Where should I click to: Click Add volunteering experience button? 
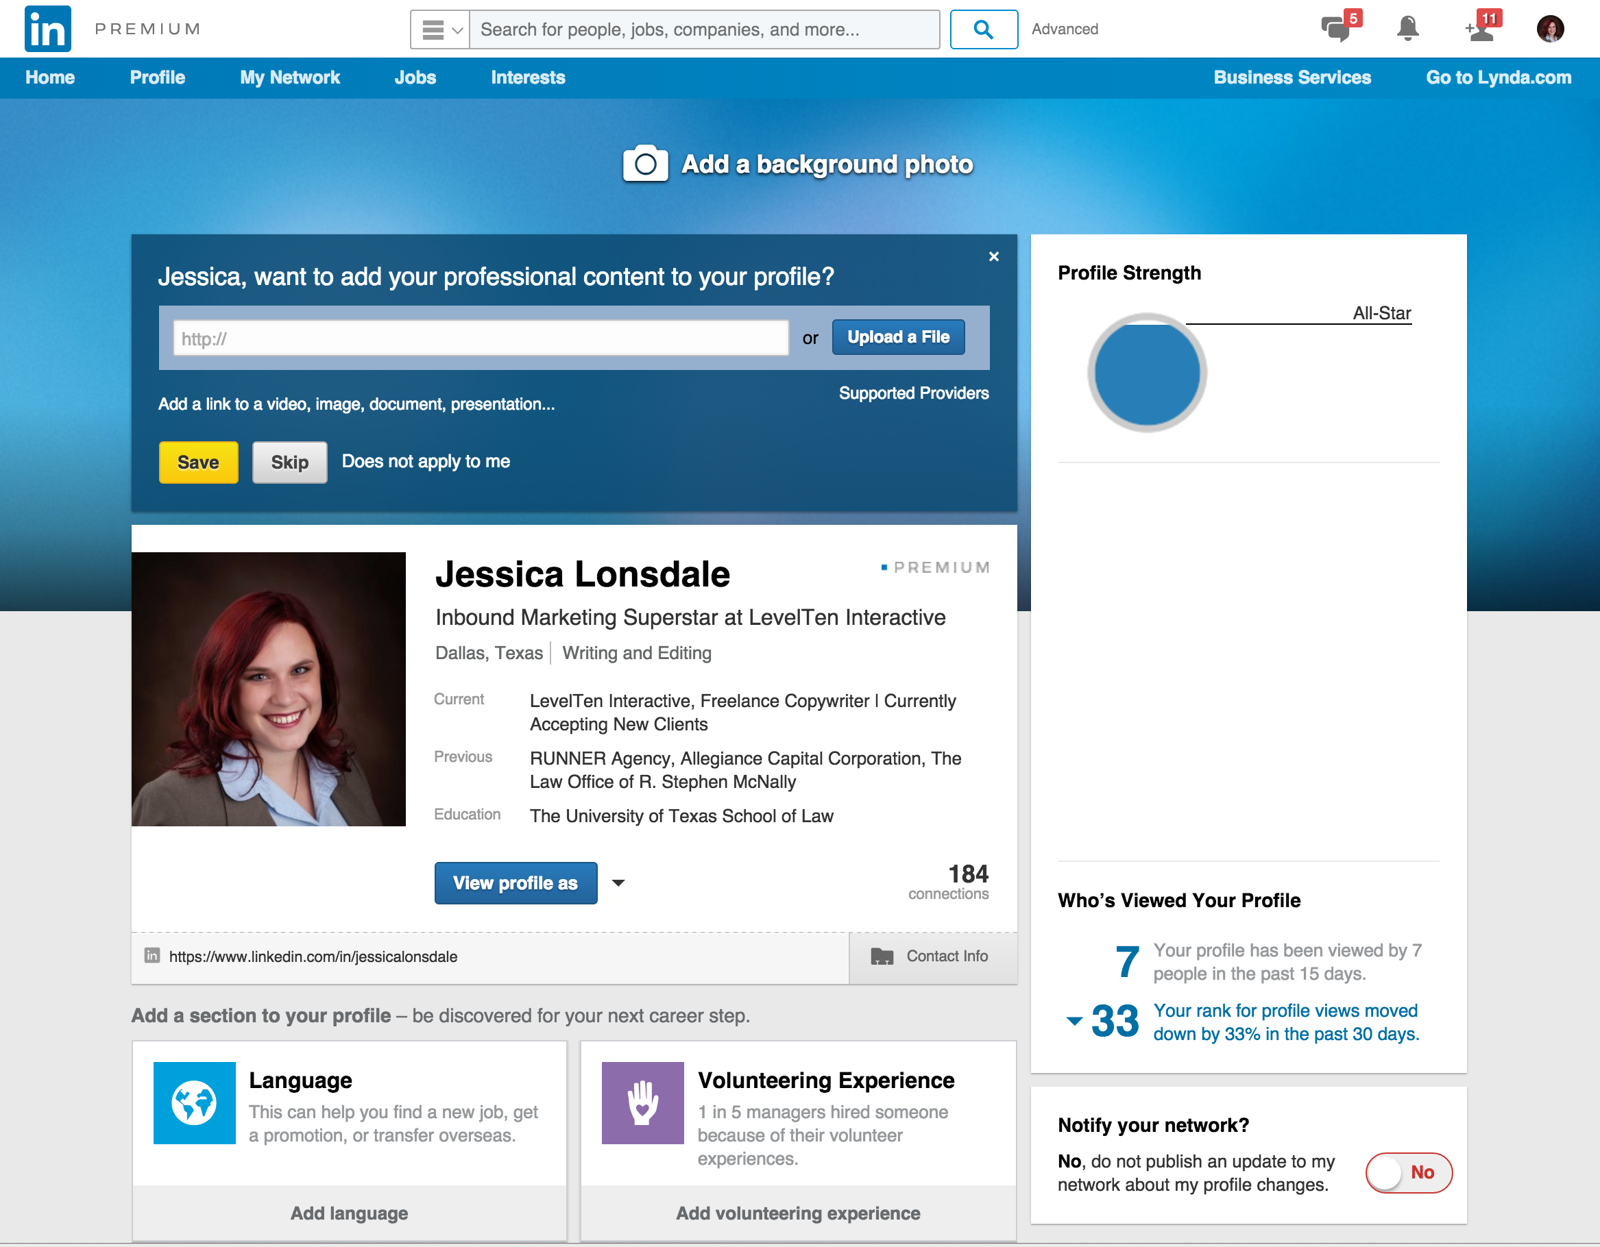(x=798, y=1213)
